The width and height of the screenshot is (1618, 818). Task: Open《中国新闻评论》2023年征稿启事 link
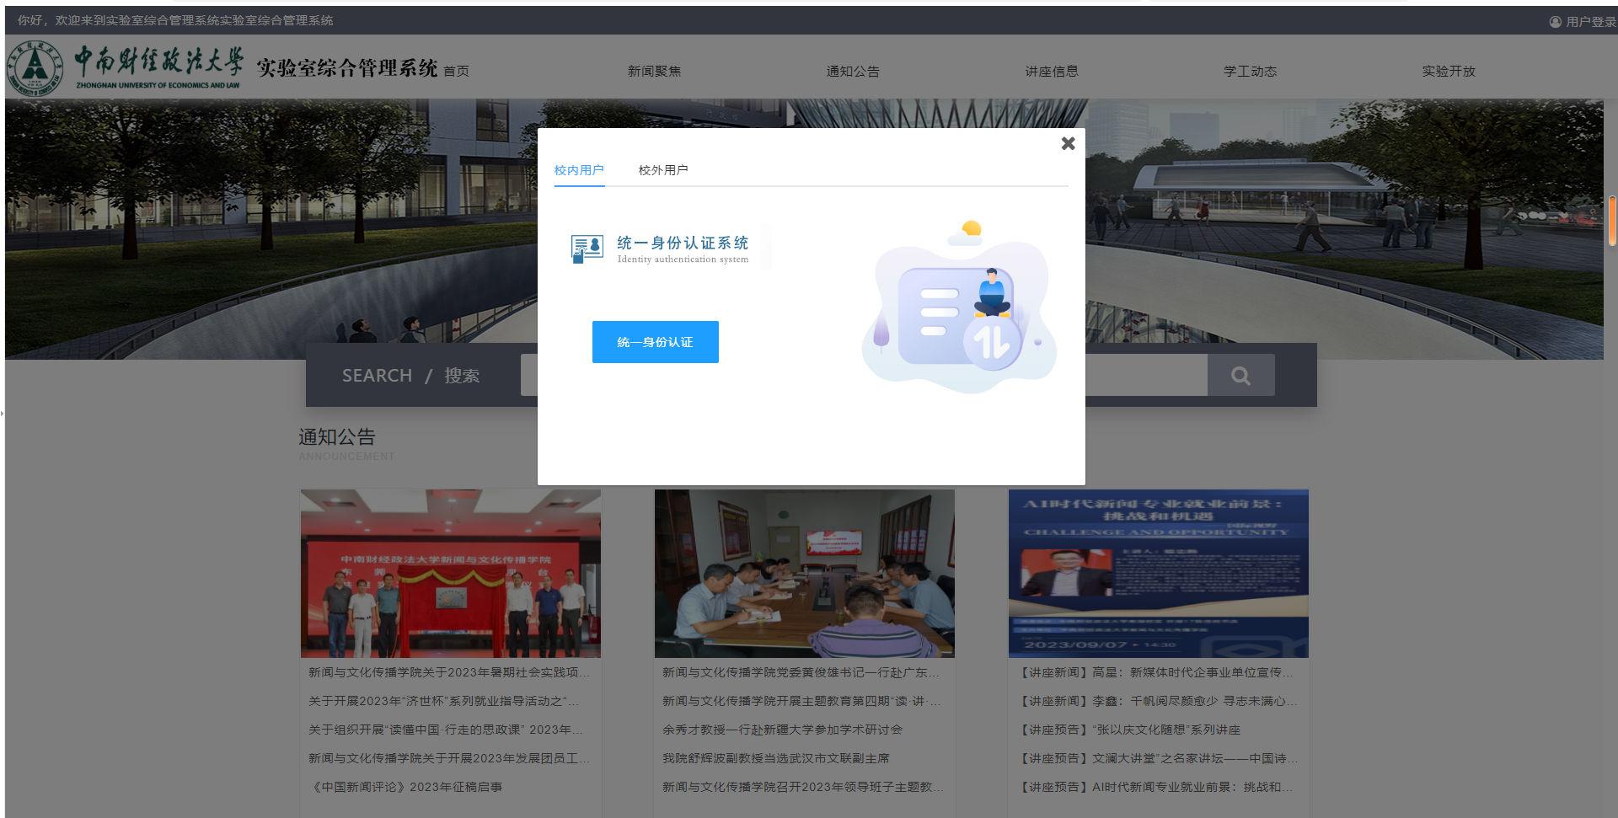pyautogui.click(x=408, y=787)
